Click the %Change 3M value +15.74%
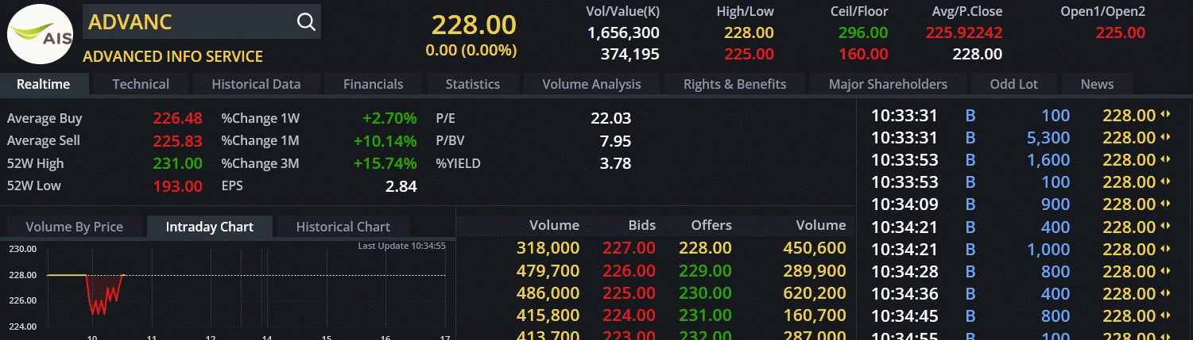1193x340 pixels. coord(385,163)
